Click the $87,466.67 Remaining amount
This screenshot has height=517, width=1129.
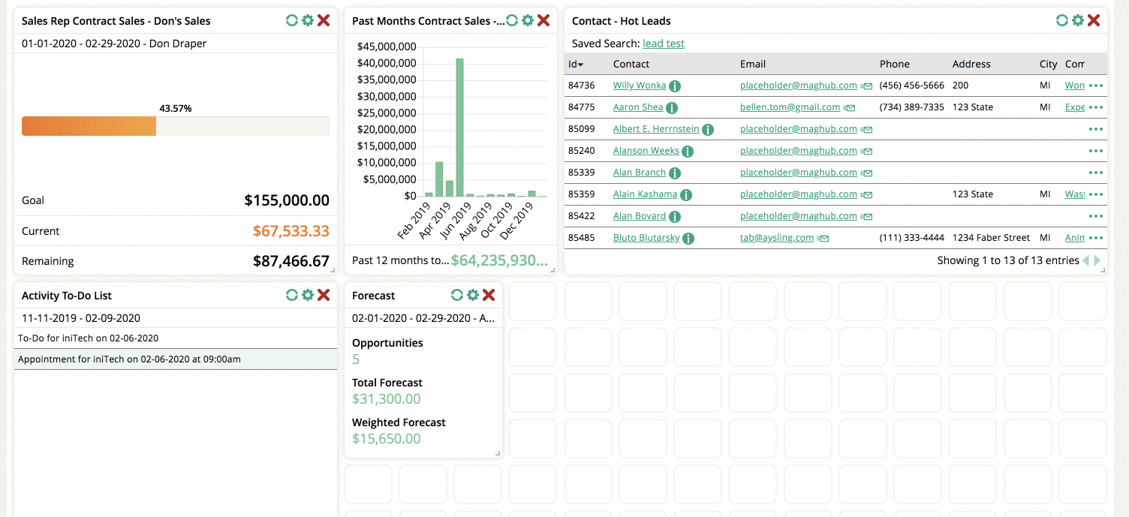[x=291, y=261]
